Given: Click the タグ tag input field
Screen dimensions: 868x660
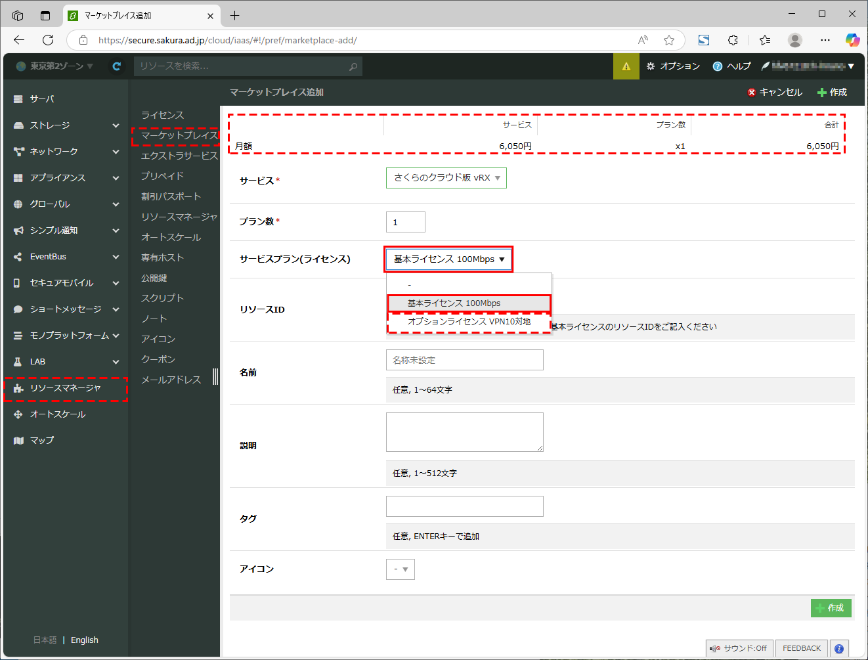Looking at the screenshot, I should 465,506.
